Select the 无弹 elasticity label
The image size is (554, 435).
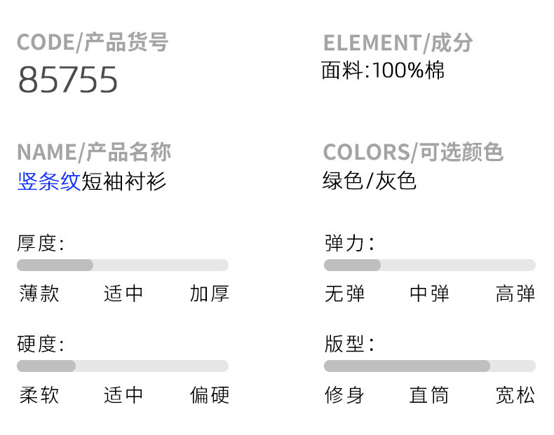[x=345, y=294]
